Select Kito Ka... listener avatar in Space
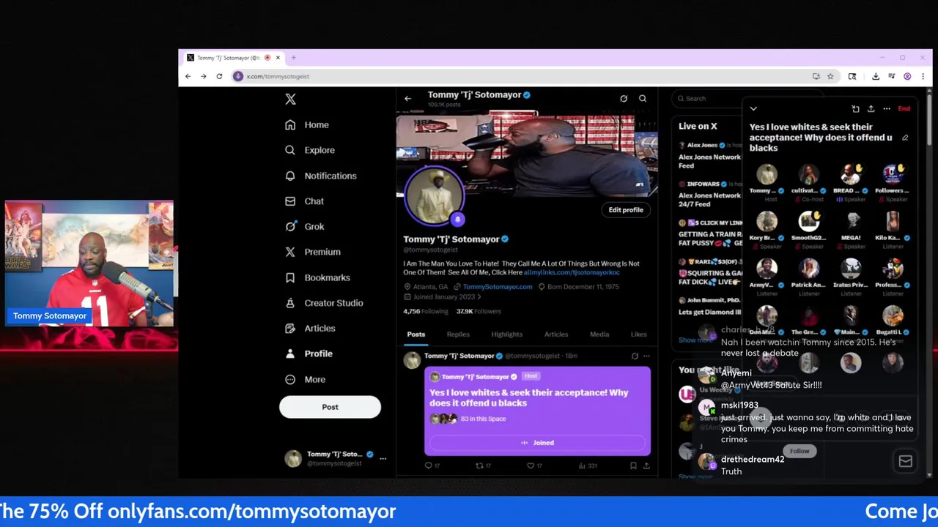This screenshot has height=527, width=938. tap(893, 221)
